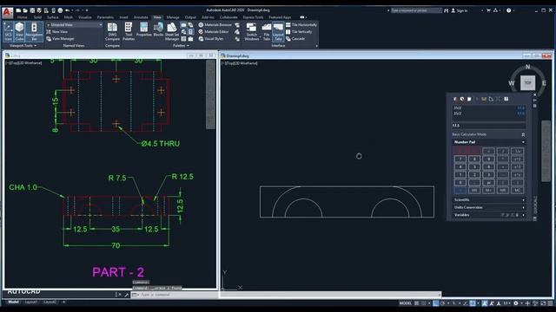Toggle the Navigation Bar button
556x312 pixels.
coord(34,31)
